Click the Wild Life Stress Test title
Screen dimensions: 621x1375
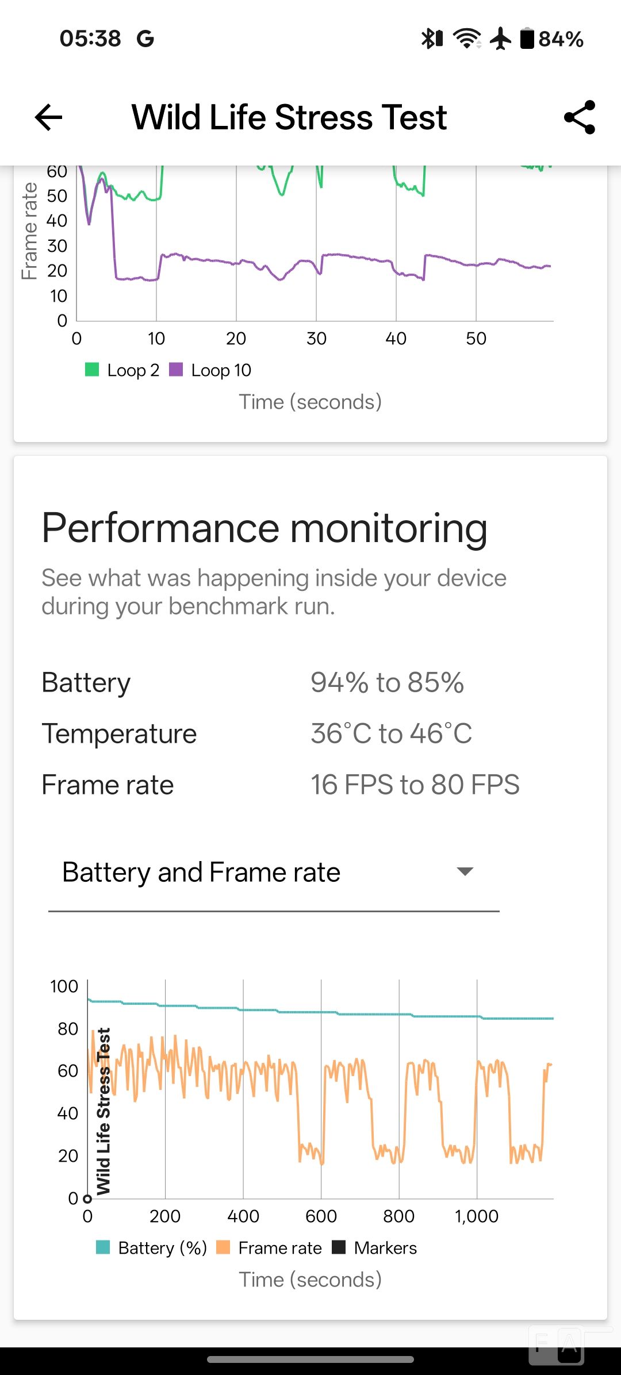point(289,117)
